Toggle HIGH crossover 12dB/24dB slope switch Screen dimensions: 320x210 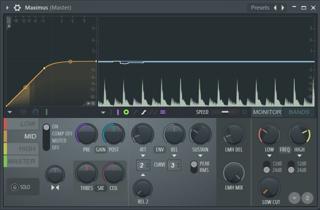(x=291, y=167)
